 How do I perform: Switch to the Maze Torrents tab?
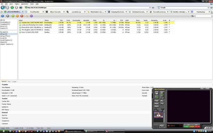[x=55, y=12]
